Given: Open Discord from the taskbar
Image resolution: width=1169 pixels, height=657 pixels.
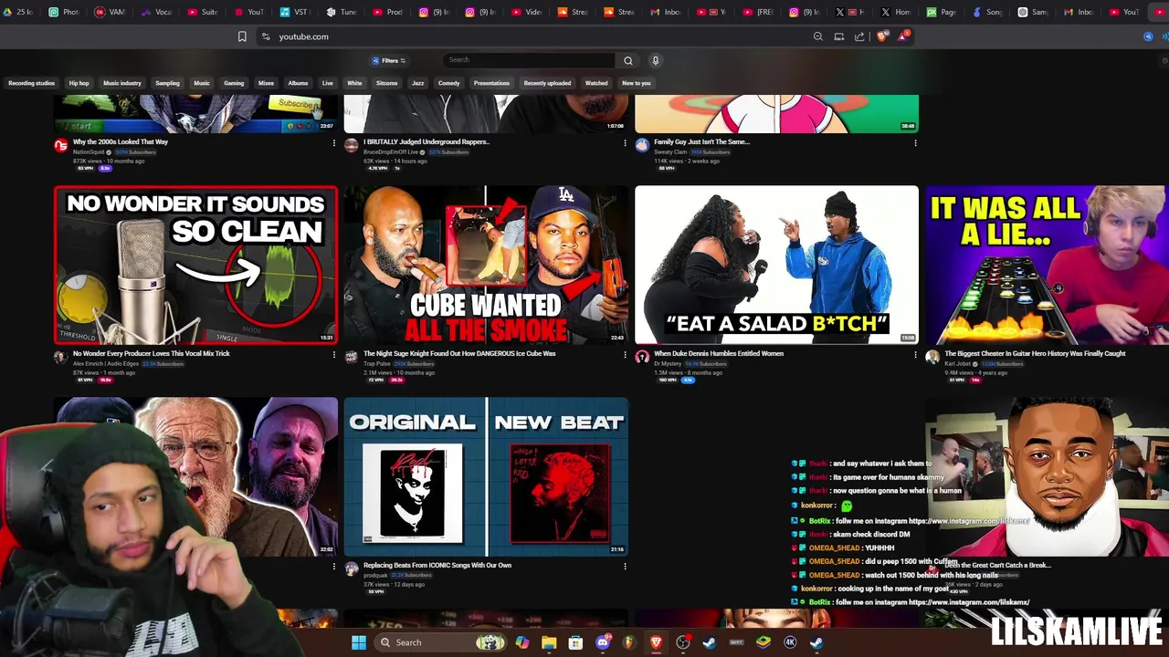Looking at the screenshot, I should 603,642.
